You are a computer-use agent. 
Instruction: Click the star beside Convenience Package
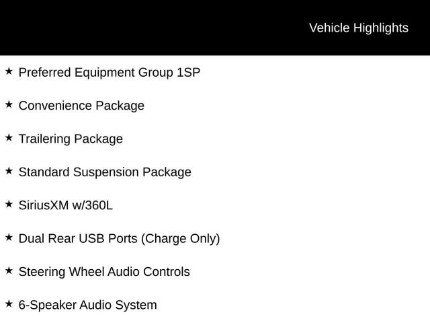(9, 104)
